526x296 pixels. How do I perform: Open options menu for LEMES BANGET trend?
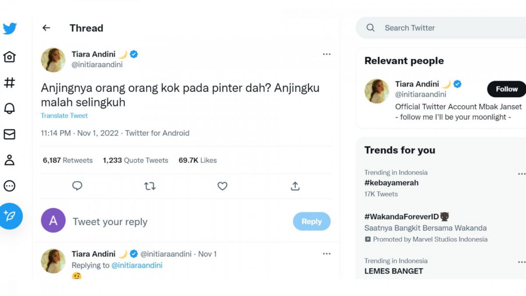click(x=522, y=261)
